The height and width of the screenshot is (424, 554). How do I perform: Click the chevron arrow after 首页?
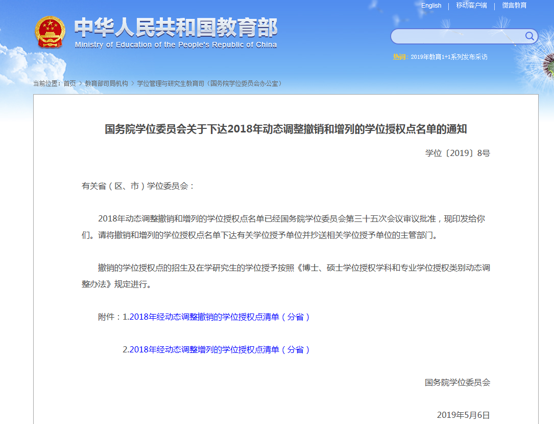[x=80, y=83]
